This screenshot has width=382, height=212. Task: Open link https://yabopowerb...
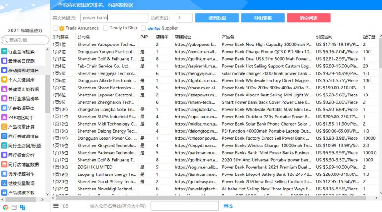pos(195,45)
